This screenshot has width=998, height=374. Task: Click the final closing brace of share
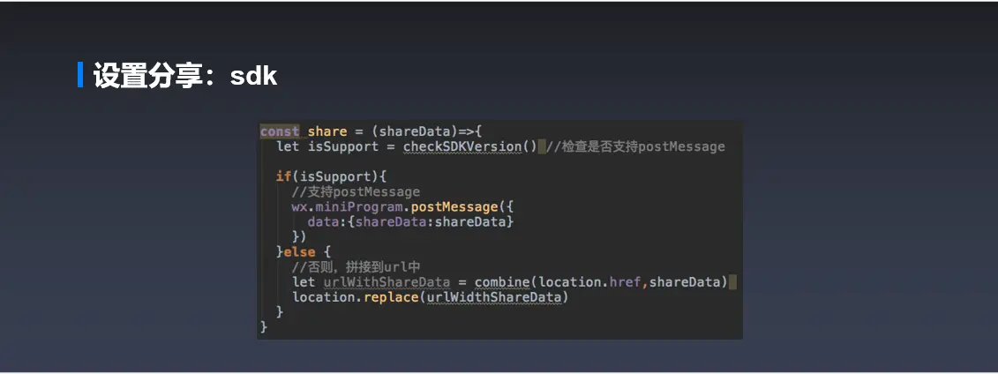click(x=264, y=327)
